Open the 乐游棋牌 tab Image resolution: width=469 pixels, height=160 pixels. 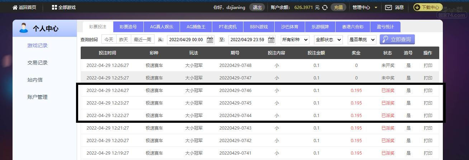[x=320, y=27]
